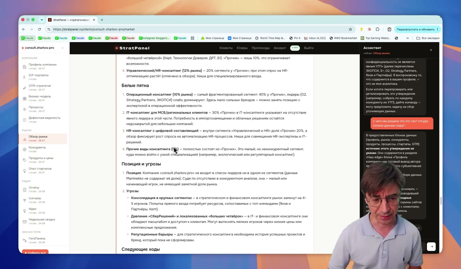461x269 pixels.
Task: Click the Конкуренты target icon
Action: [24, 149]
